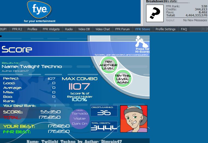Open the FFR R2 menu item
Screen dimensions: 208x143
[x=17, y=29]
